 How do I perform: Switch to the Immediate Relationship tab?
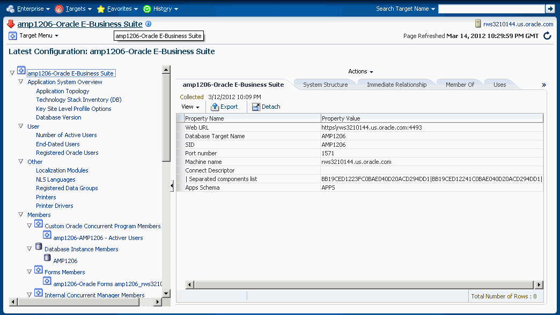(397, 85)
